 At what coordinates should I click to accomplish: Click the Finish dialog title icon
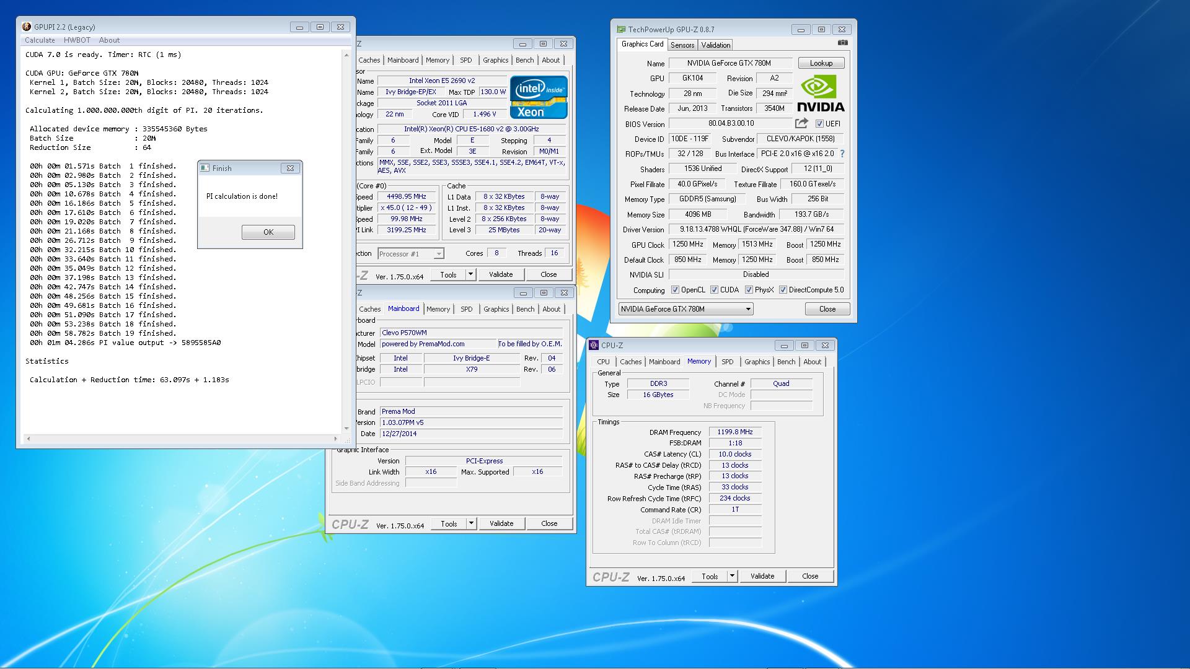click(205, 168)
